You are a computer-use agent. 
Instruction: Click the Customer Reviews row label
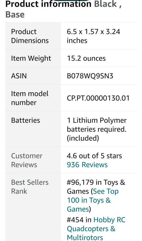pos(27,160)
